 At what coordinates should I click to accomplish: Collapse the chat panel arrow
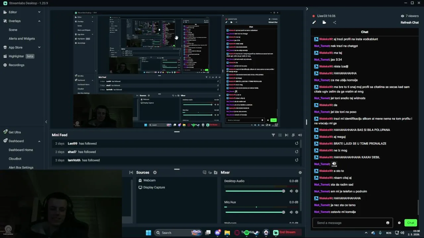tap(307, 9)
